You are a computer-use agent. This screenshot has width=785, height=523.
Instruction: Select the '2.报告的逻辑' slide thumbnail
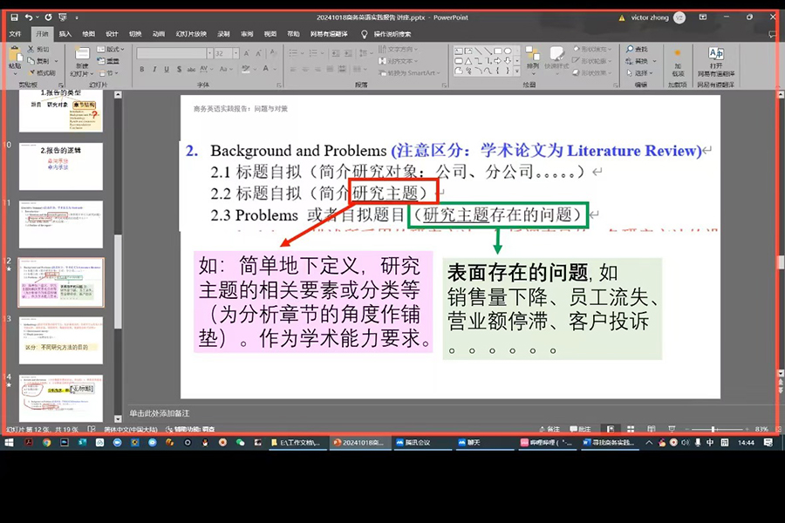[x=61, y=166]
